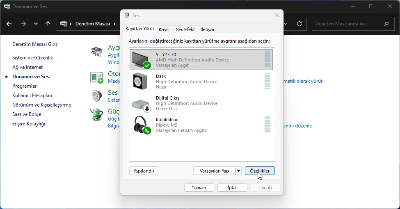
Task: Switch to the Kayıt tab
Action: tap(164, 30)
